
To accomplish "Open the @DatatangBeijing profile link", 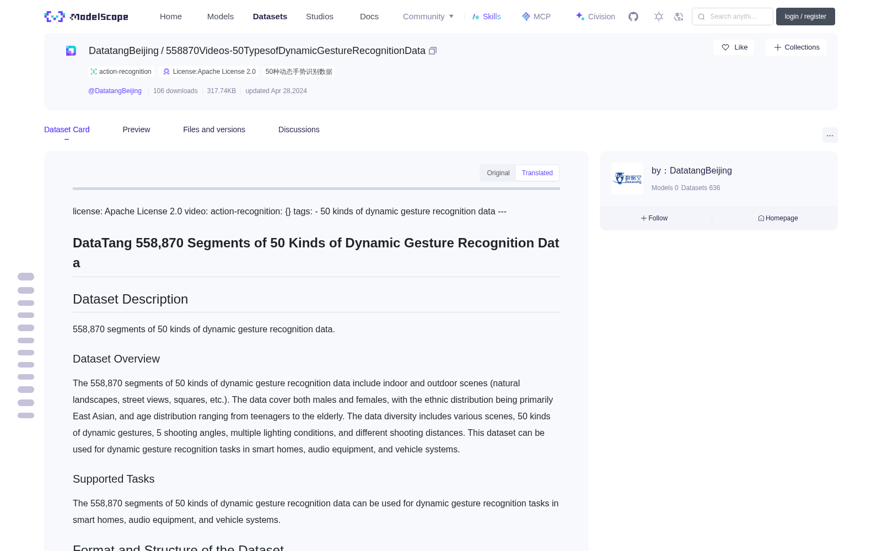I will 115,91.
